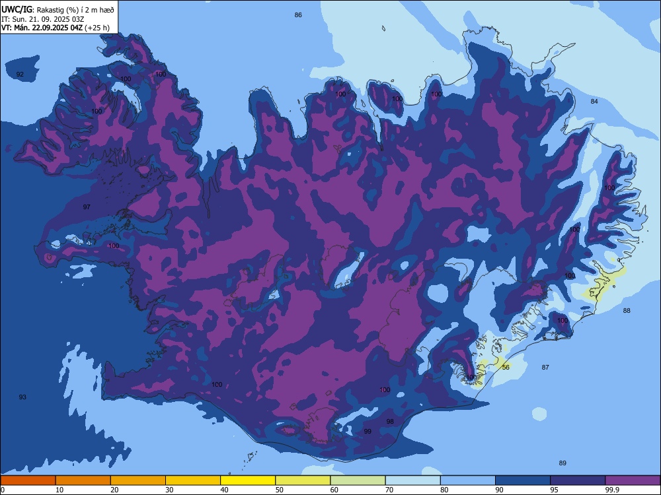Viewport: 661px width, 495px height.
Task: Click the map humidity value '99' near south coast
Action: (368, 431)
